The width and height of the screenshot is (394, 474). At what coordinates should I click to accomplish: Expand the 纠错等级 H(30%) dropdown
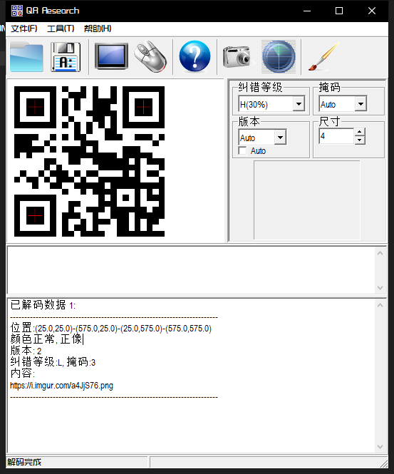tap(299, 104)
